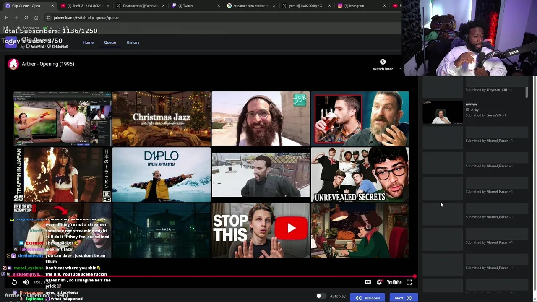This screenshot has height=302, width=537.
Task: Open the dark rainy Japanese street thumbnail
Action: pos(162,230)
